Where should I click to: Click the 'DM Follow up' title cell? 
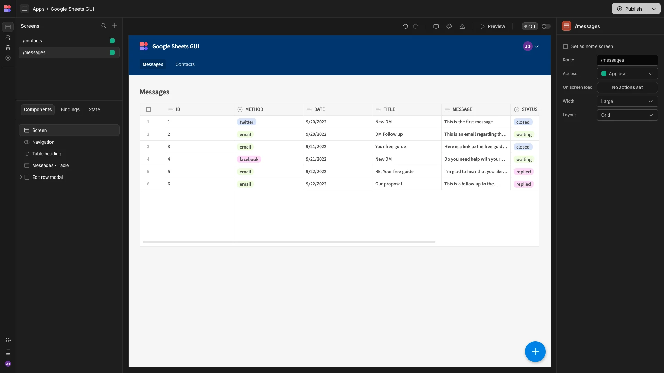tap(407, 134)
